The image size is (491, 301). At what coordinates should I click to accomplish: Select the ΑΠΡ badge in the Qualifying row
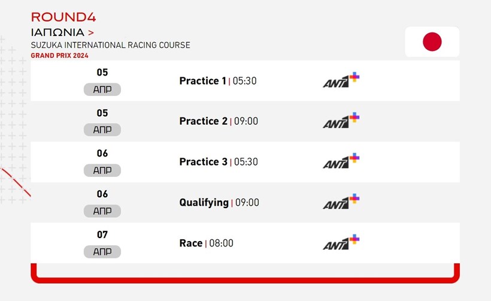(x=102, y=211)
